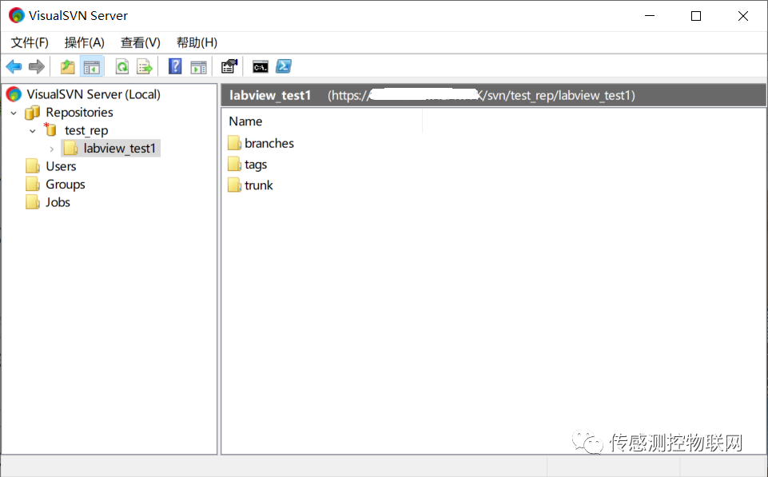Screen dimensions: 768x477
Task: Launch the PowerShell toolbar icon
Action: [284, 66]
